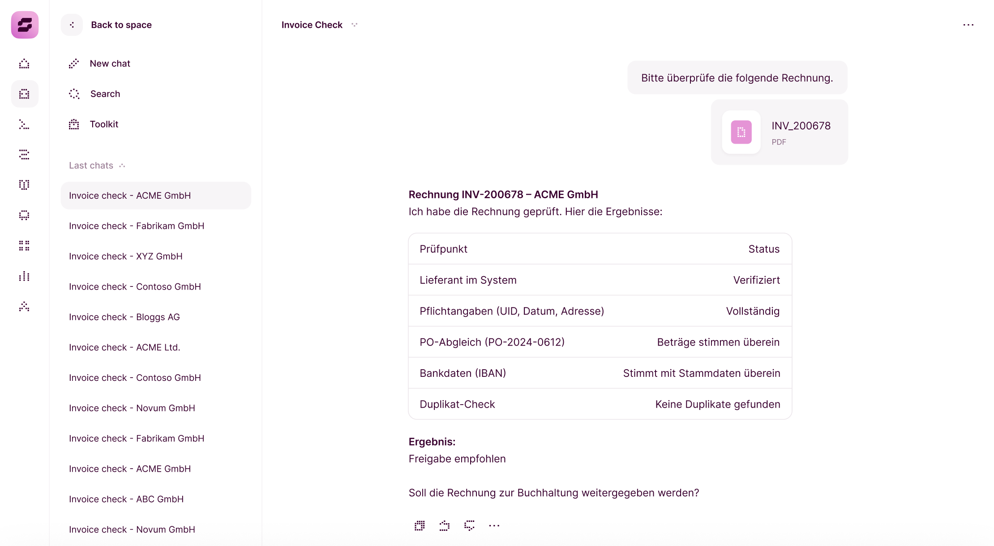Click the back arrow icon beside Back to space
This screenshot has width=994, height=546.
[72, 25]
